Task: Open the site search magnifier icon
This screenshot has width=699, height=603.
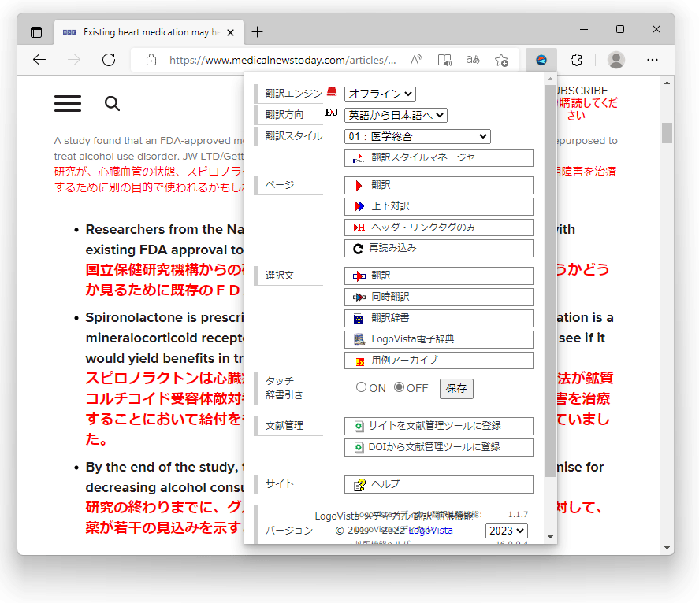Action: click(x=112, y=104)
